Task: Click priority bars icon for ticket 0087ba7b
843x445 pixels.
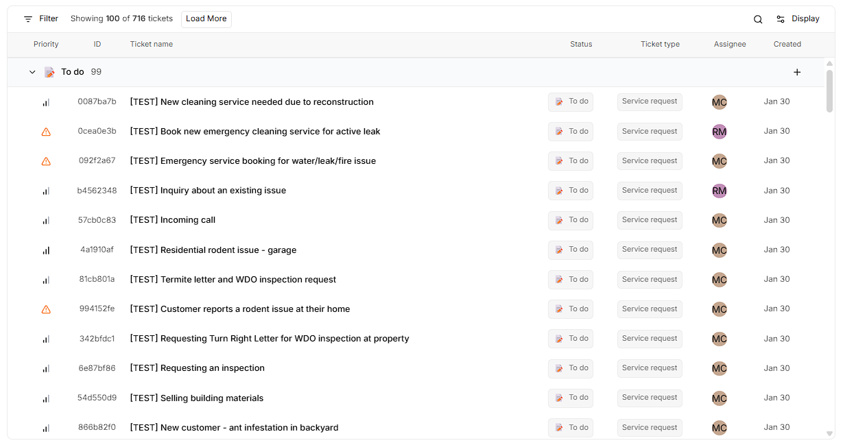Action: 46,102
